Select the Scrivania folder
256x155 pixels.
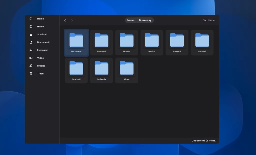click(101, 70)
